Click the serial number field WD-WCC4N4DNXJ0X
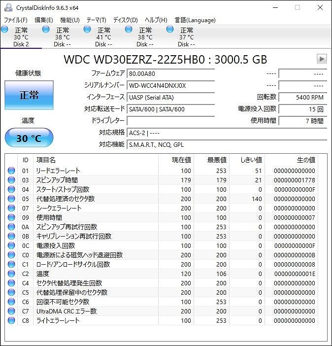Image resolution: width=332 pixels, height=346 pixels. click(x=171, y=86)
